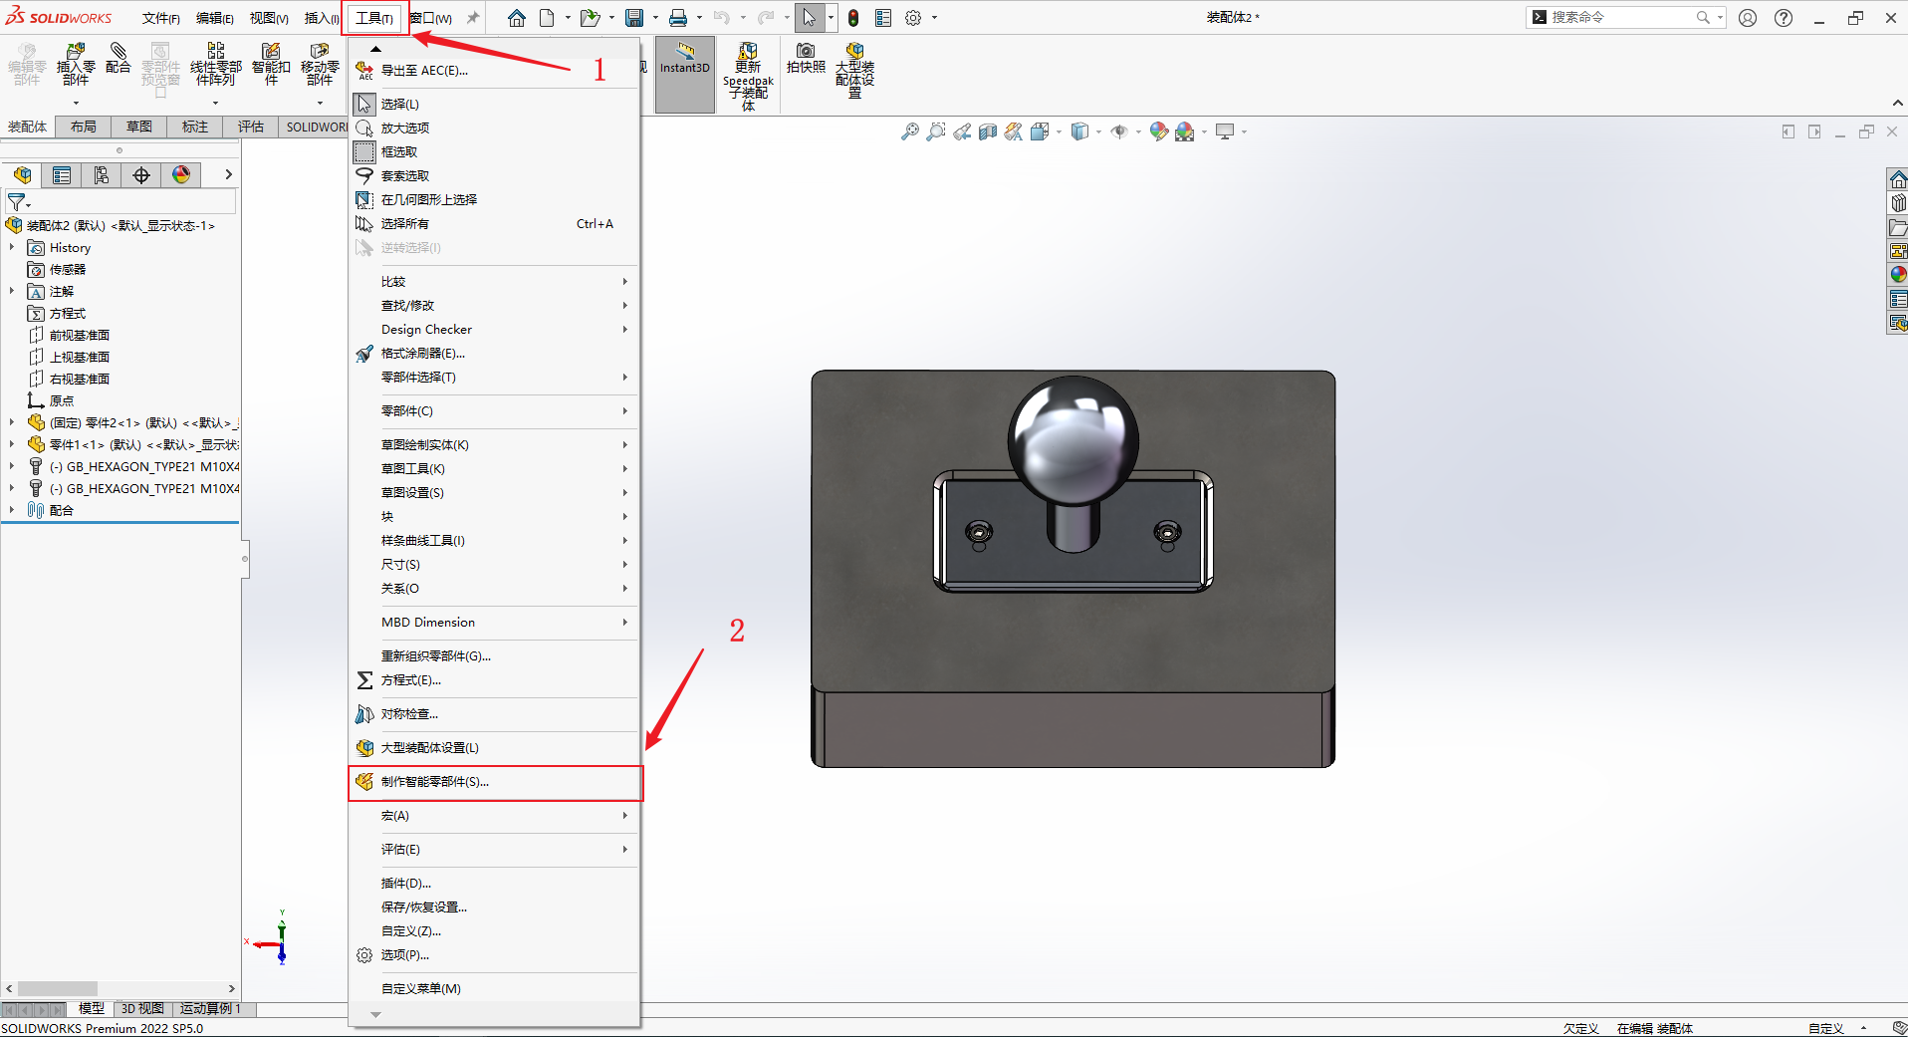
Task: Click the New document icon
Action: (547, 18)
